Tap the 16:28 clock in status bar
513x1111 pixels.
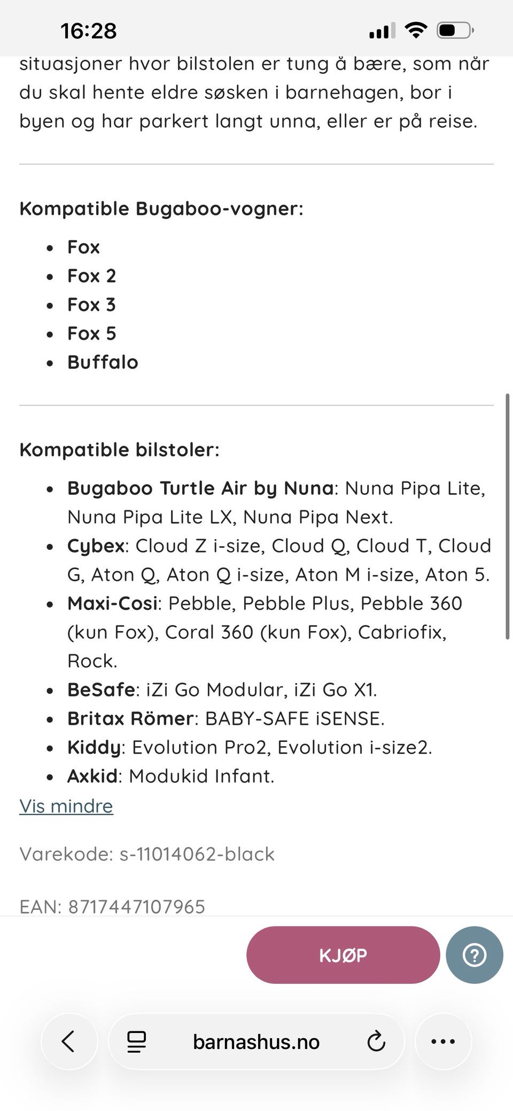[88, 31]
